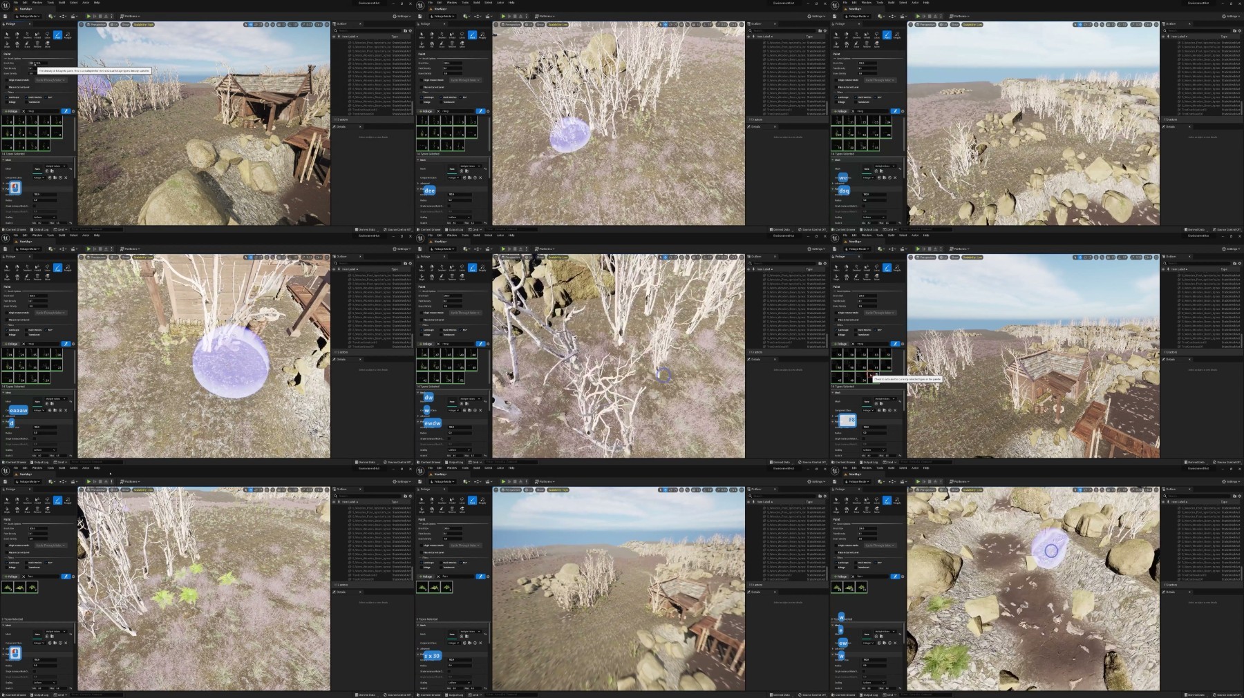
Task: Click the add Foliage button in top-left editor
Action: coord(12,111)
